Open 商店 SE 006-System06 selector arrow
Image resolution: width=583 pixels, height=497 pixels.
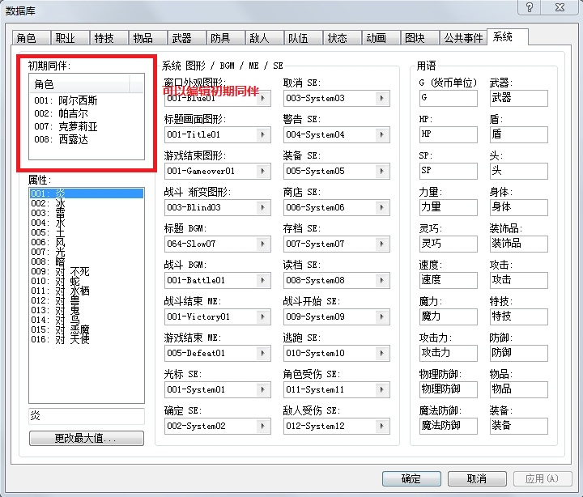[382, 208]
